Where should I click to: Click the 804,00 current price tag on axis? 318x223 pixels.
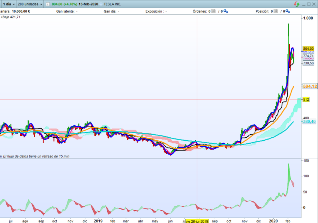click(x=308, y=49)
